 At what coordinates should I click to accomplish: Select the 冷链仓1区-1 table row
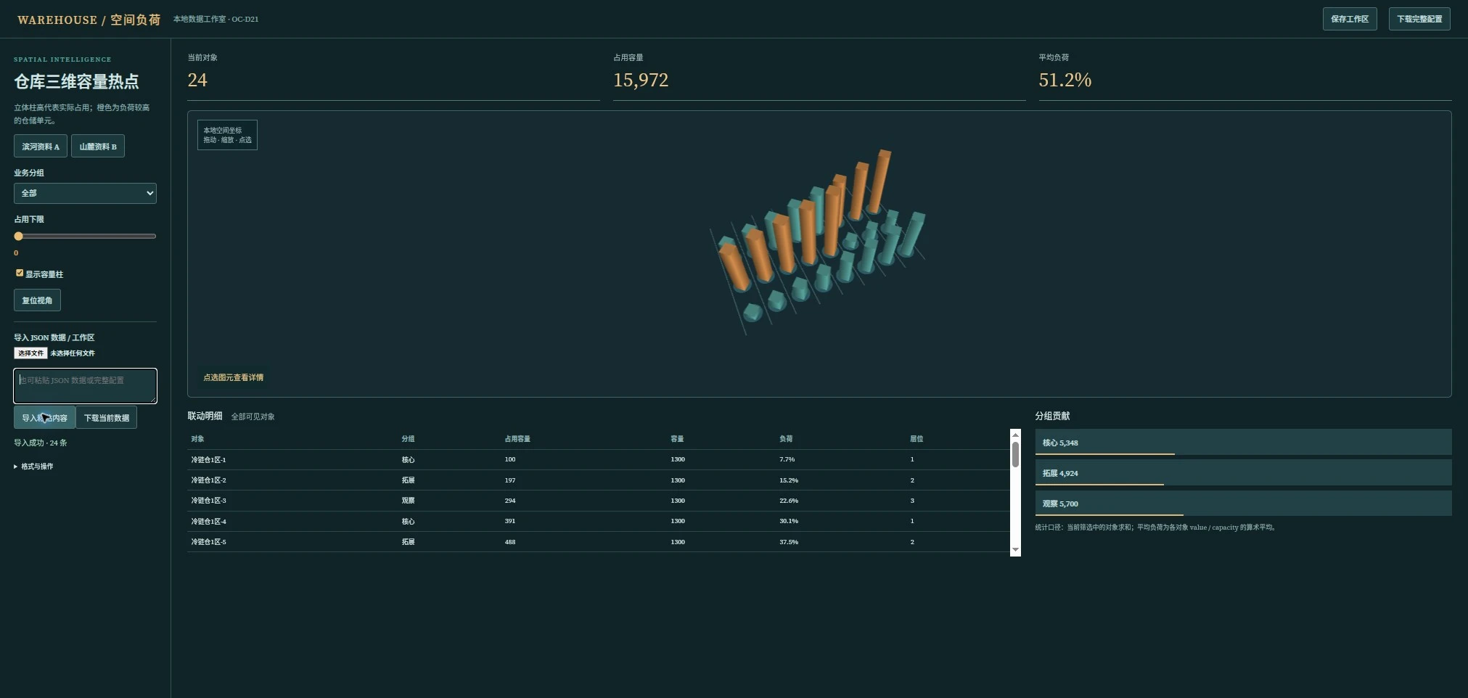click(x=599, y=459)
